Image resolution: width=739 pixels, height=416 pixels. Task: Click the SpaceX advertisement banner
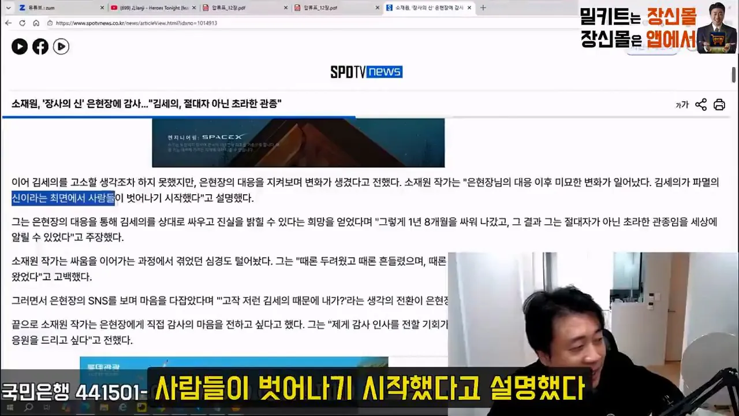[298, 143]
